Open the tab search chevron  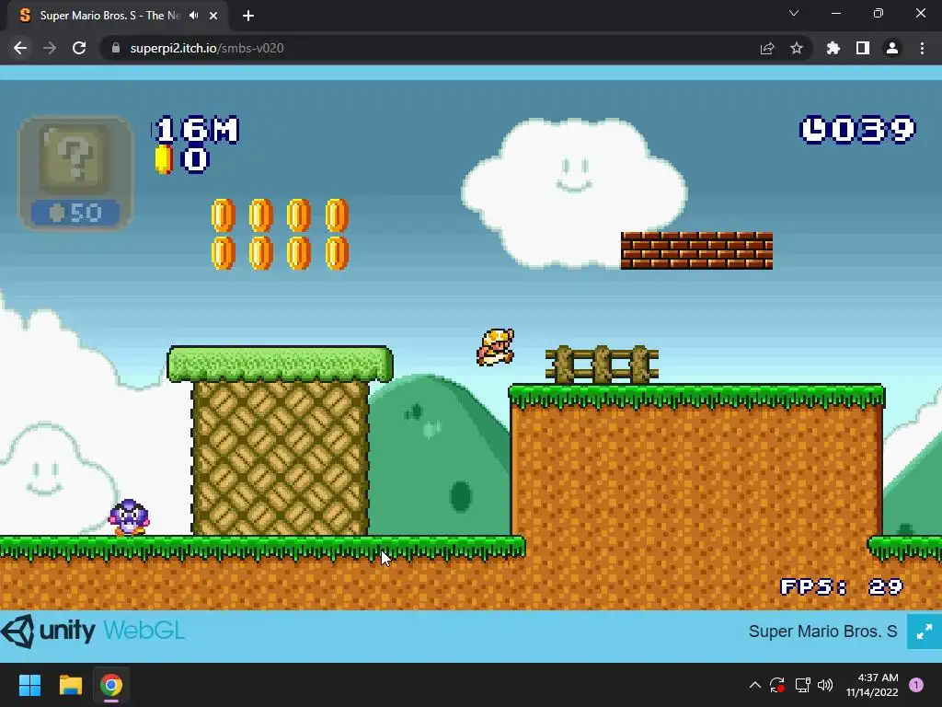coord(794,13)
